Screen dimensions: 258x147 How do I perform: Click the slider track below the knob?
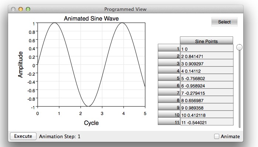pyautogui.click(x=240, y=89)
